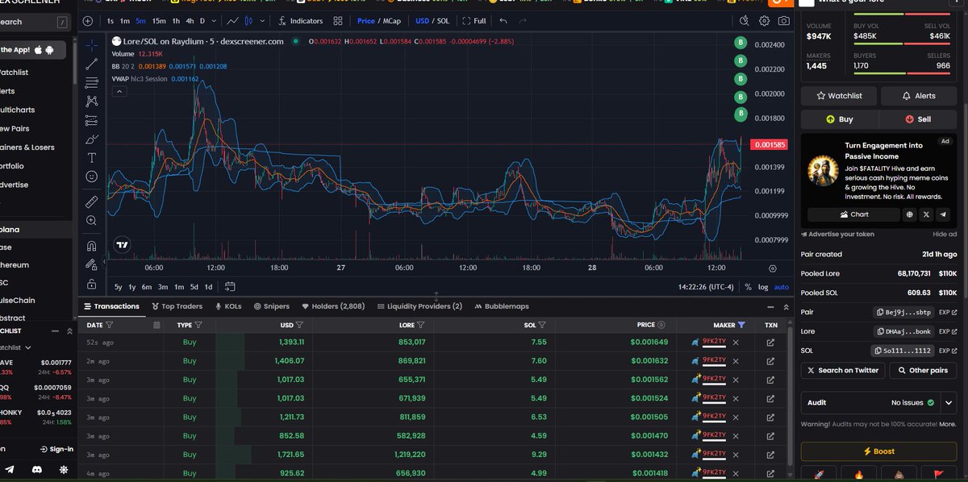Switch the chart to 1s interval

pyautogui.click(x=110, y=21)
